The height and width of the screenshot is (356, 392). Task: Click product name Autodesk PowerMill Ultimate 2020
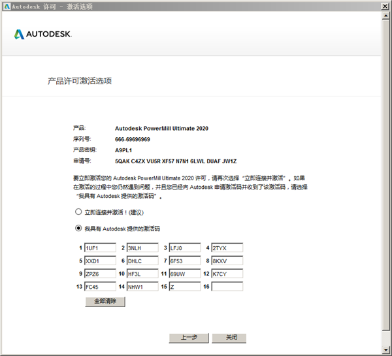(x=161, y=129)
